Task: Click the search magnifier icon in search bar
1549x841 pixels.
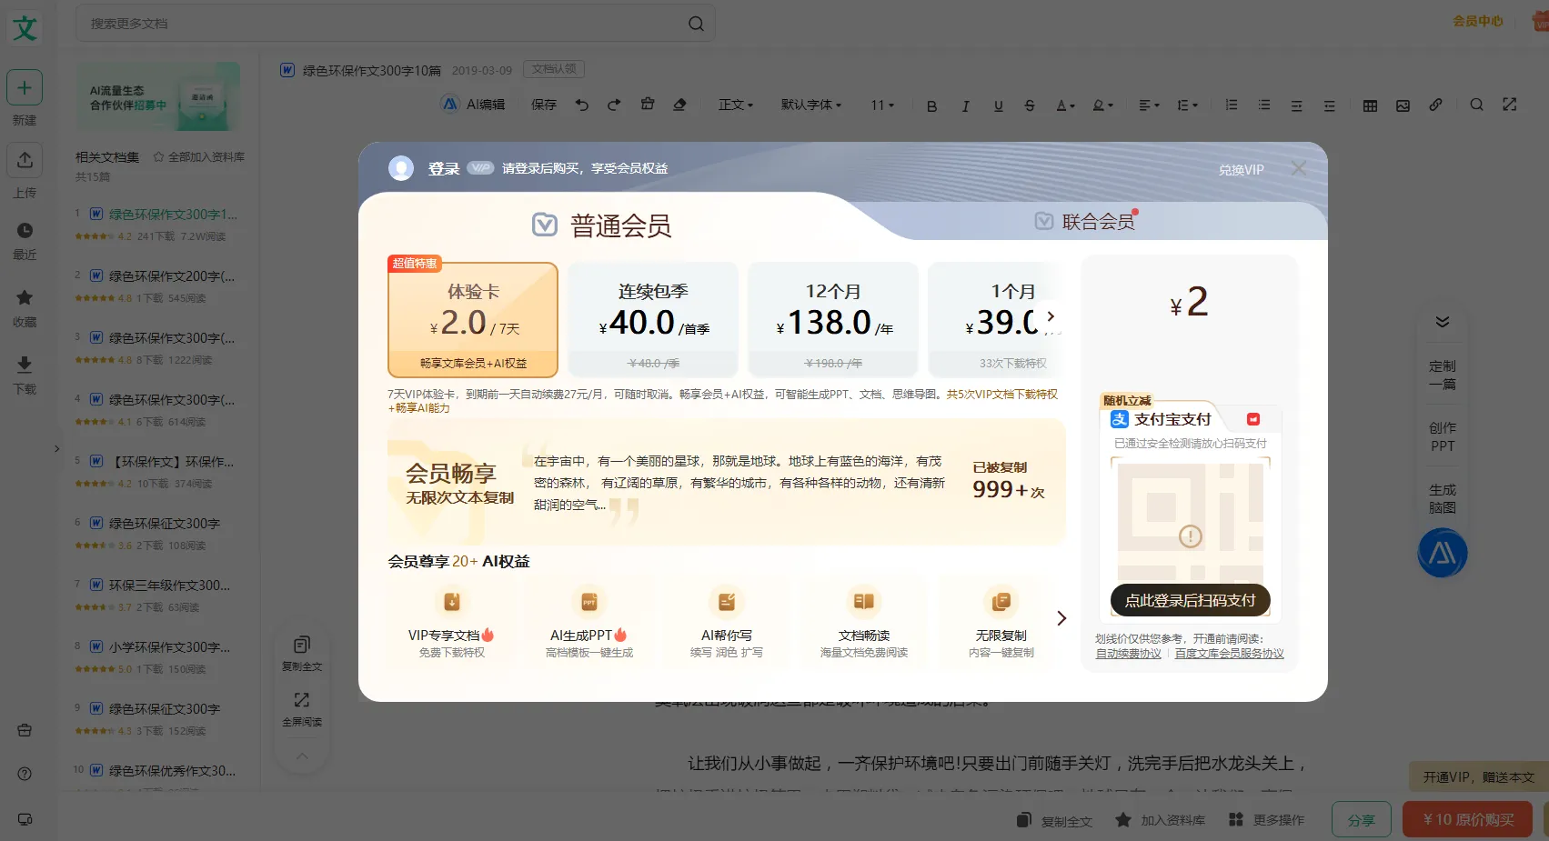Action: click(696, 24)
